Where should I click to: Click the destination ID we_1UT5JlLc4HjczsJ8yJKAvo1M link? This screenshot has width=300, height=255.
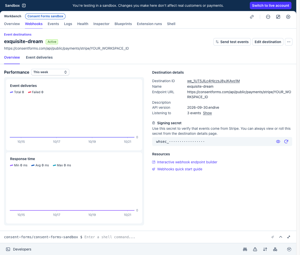pyautogui.click(x=213, y=81)
